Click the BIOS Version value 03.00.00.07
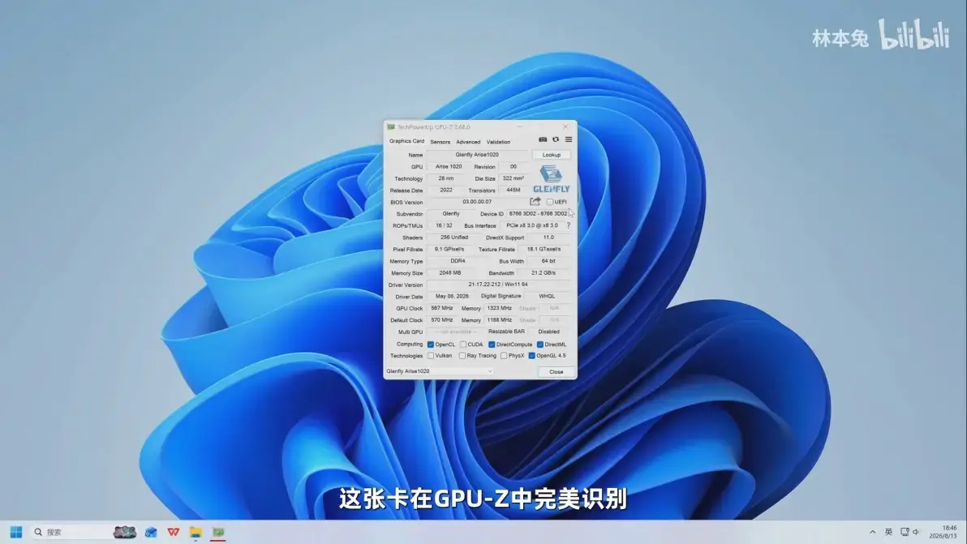Screen dimensions: 967x544 click(x=477, y=201)
